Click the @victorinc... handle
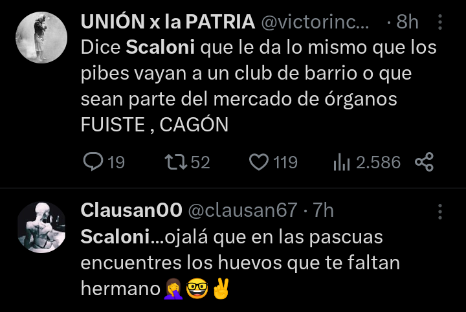The image size is (466, 312). coord(315,22)
